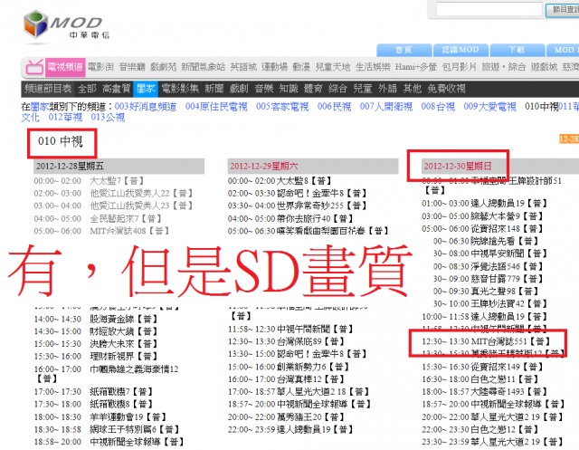Select the 電影街 menu item
This screenshot has height=450, width=579.
(100, 67)
